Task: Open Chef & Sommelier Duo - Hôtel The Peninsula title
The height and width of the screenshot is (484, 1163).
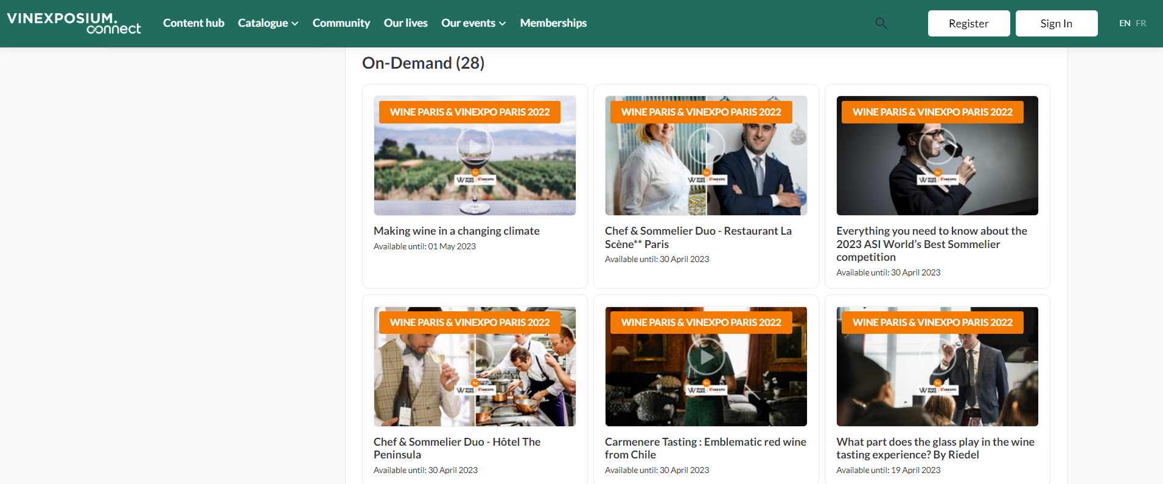Action: click(x=457, y=448)
